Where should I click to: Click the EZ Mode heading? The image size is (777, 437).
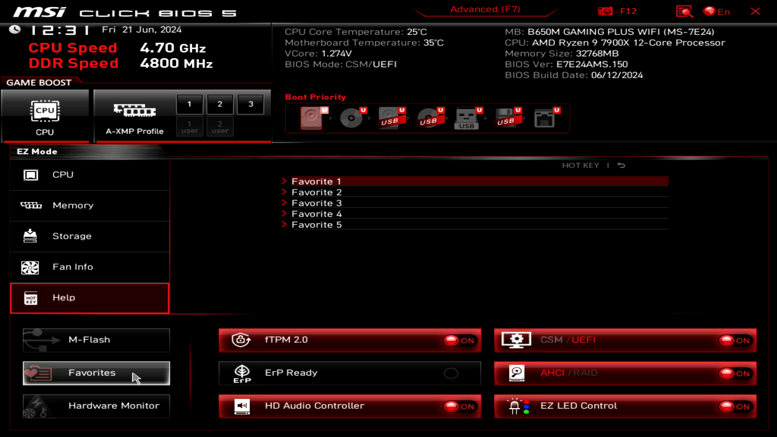[37, 151]
